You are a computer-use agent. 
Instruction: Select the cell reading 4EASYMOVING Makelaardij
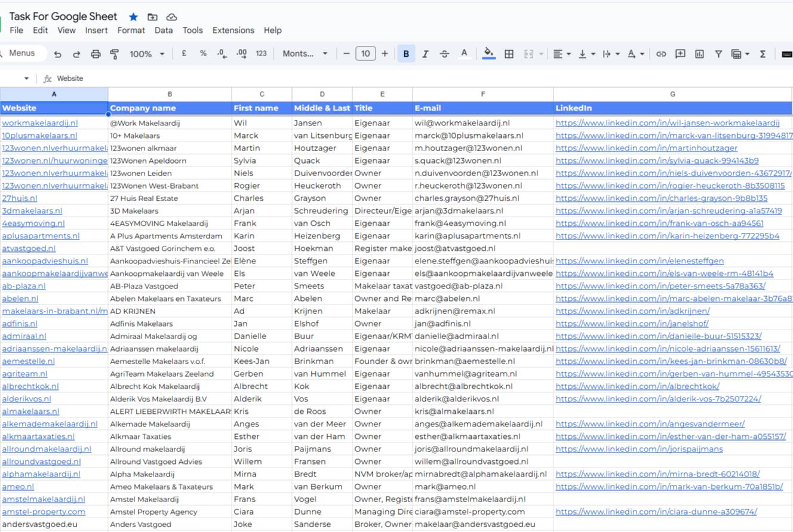170,223
